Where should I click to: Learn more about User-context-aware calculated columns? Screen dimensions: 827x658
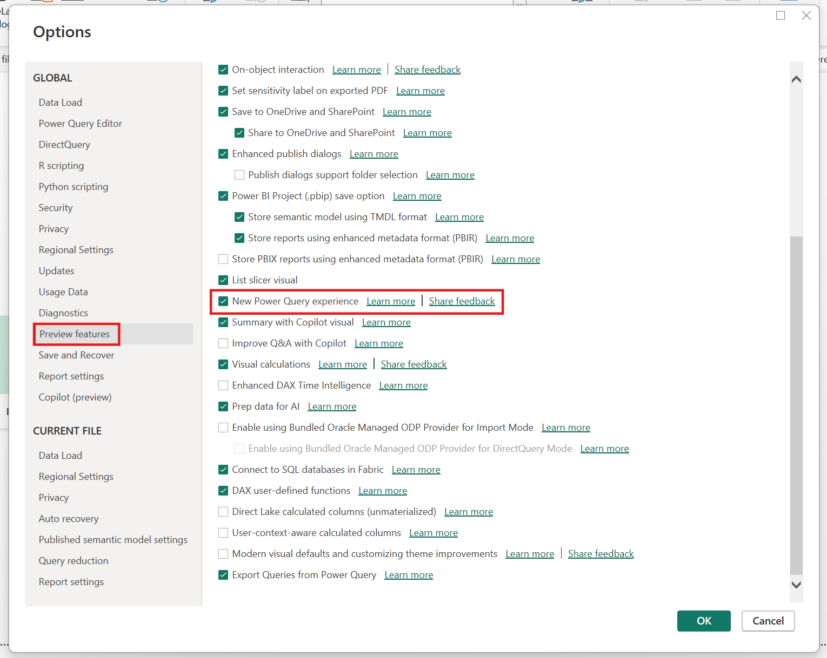pyautogui.click(x=433, y=533)
